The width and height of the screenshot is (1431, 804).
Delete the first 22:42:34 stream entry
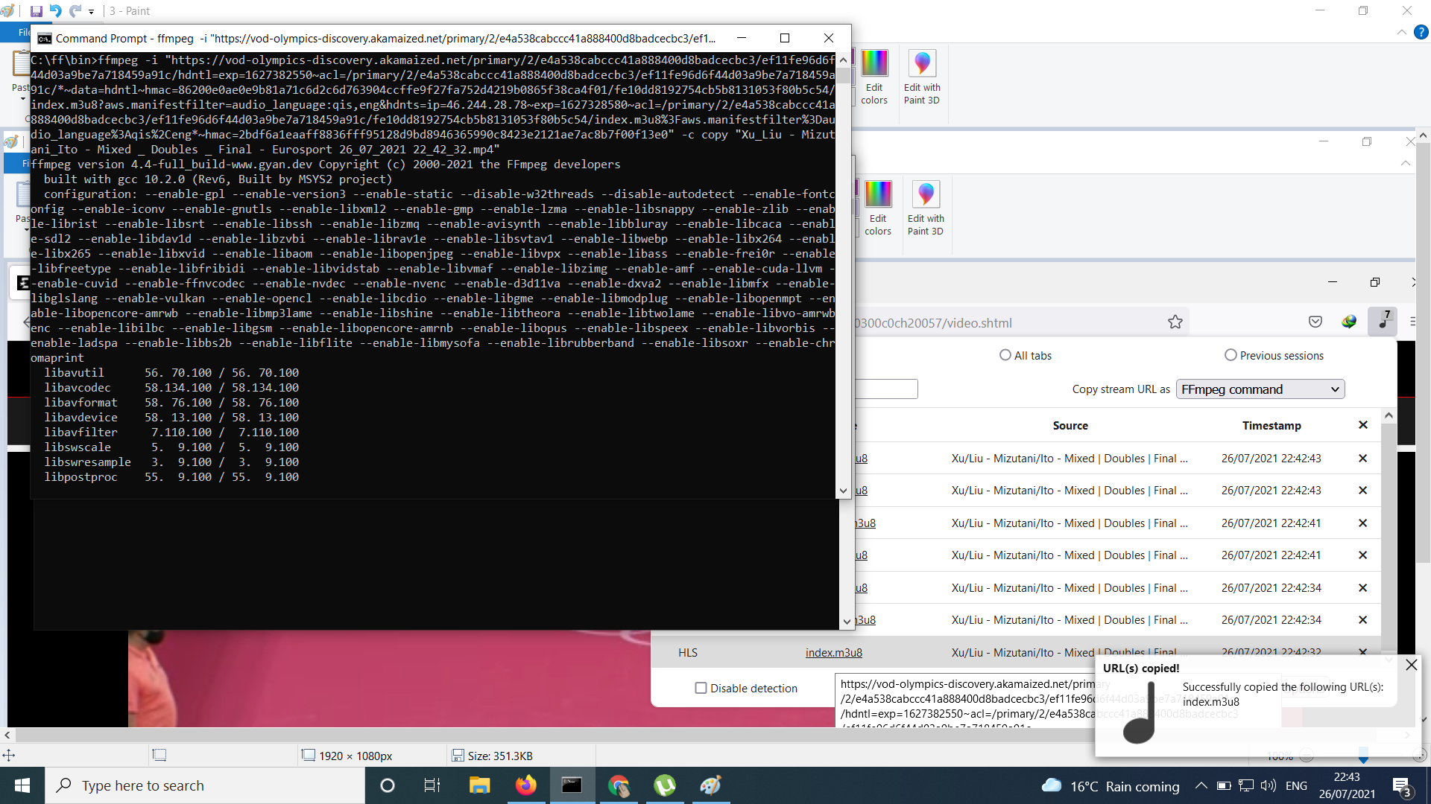point(1363,588)
